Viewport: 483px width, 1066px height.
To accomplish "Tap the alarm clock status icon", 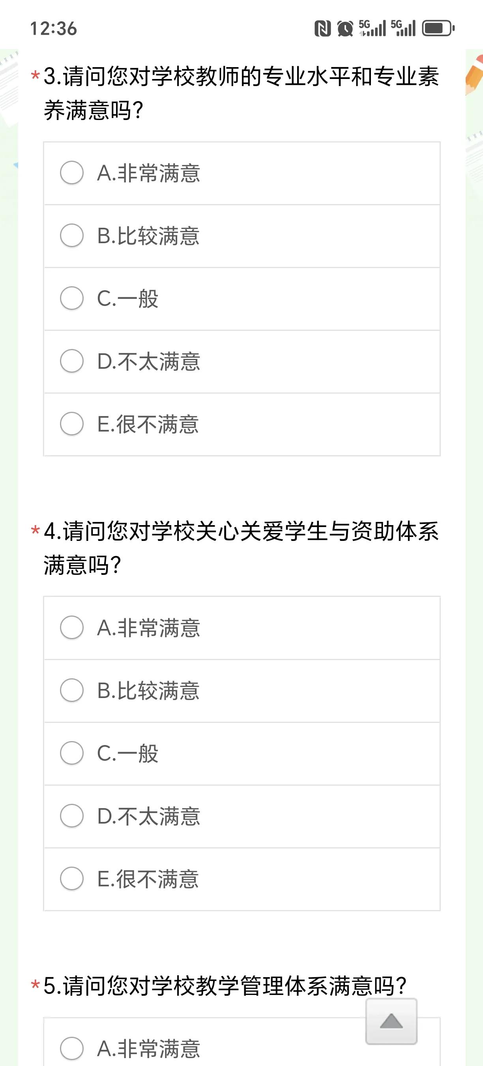I will click(x=345, y=28).
